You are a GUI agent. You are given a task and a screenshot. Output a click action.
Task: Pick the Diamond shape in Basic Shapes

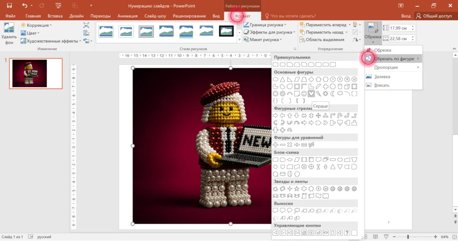pos(311,79)
